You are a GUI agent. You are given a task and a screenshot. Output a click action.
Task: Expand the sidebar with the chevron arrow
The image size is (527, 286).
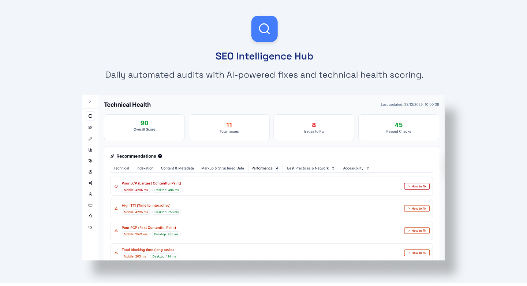coord(90,101)
